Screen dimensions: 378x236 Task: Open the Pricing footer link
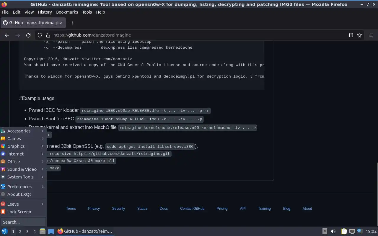[x=222, y=209]
